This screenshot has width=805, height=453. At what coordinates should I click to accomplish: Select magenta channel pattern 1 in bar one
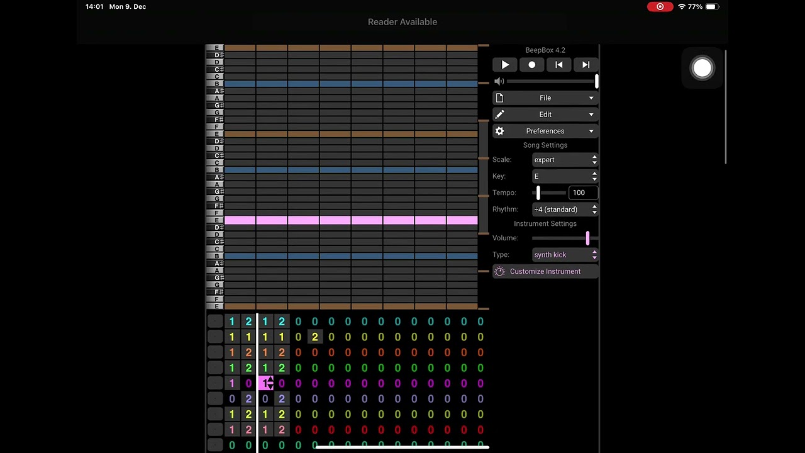[232, 383]
